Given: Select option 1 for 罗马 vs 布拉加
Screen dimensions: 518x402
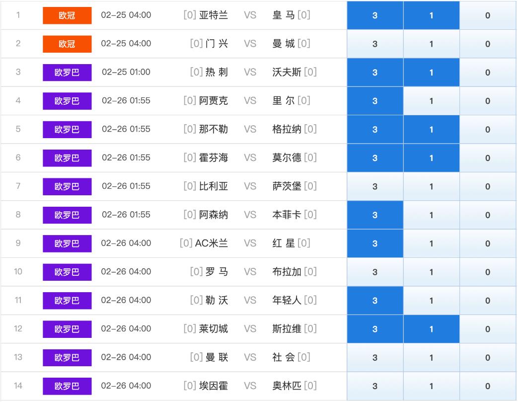Looking at the screenshot, I should pyautogui.click(x=432, y=272).
